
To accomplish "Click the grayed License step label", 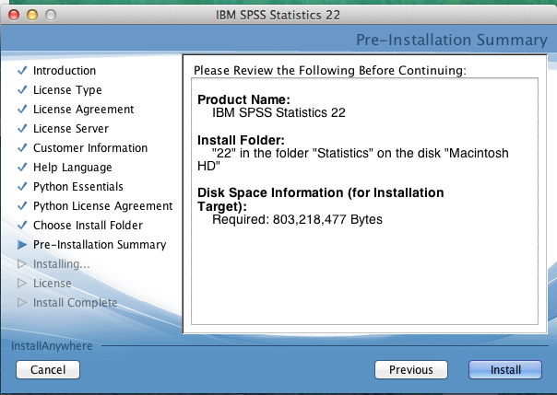I will point(52,284).
